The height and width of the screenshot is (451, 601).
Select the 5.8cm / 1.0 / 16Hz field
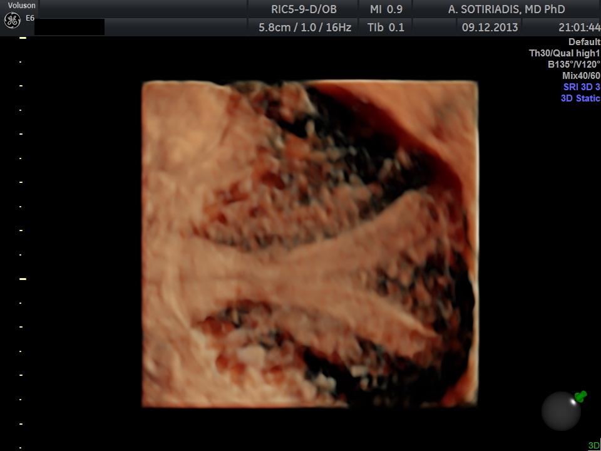(304, 27)
